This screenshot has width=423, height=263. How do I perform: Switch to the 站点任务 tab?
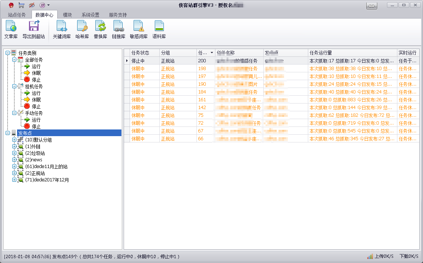click(17, 15)
